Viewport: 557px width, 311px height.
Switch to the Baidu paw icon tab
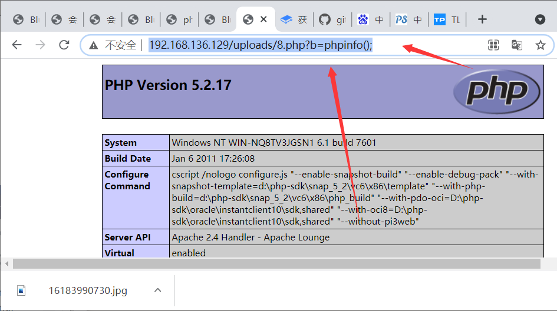[371, 19]
